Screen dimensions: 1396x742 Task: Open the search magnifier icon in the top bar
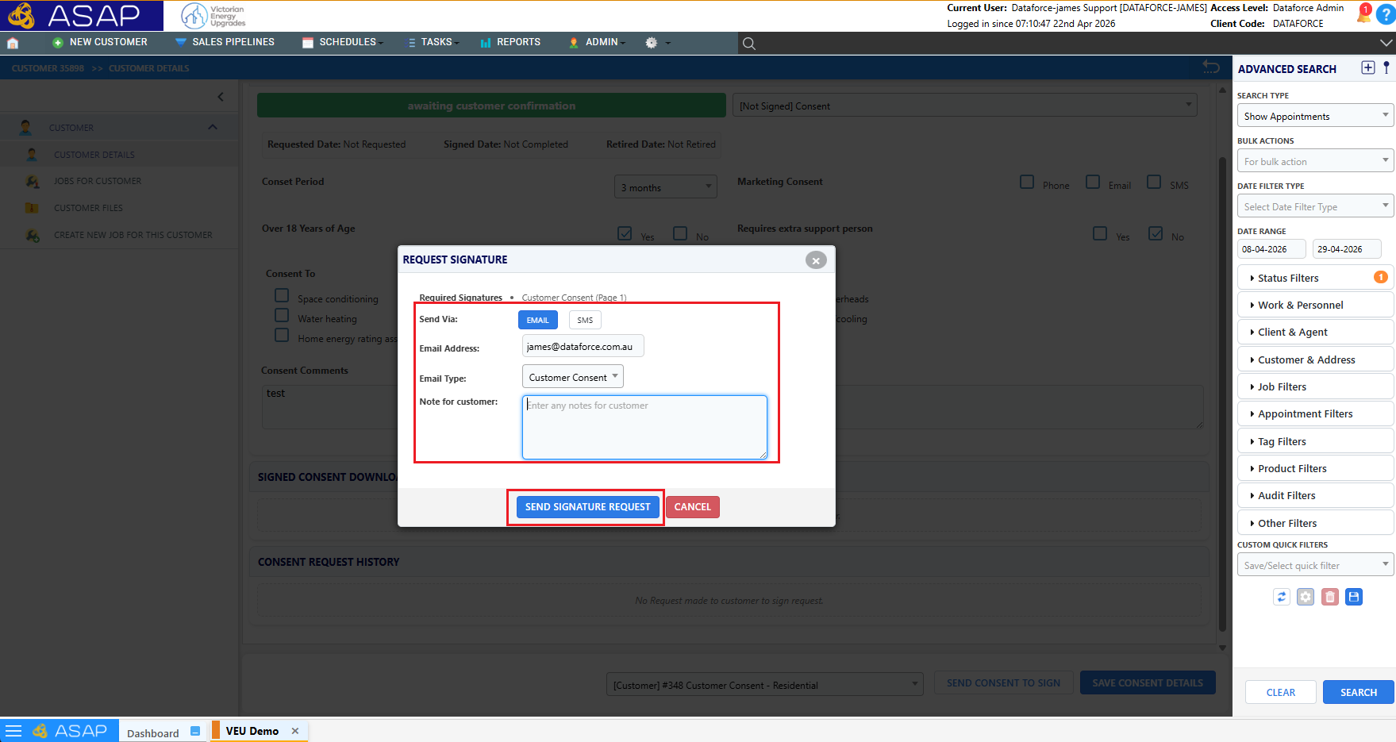(748, 44)
